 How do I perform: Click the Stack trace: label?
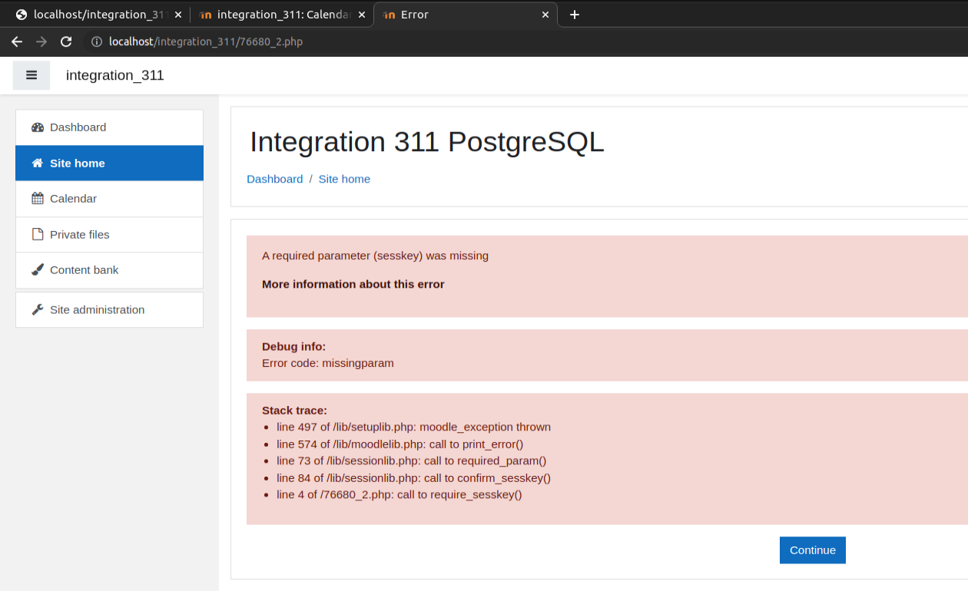pos(294,411)
